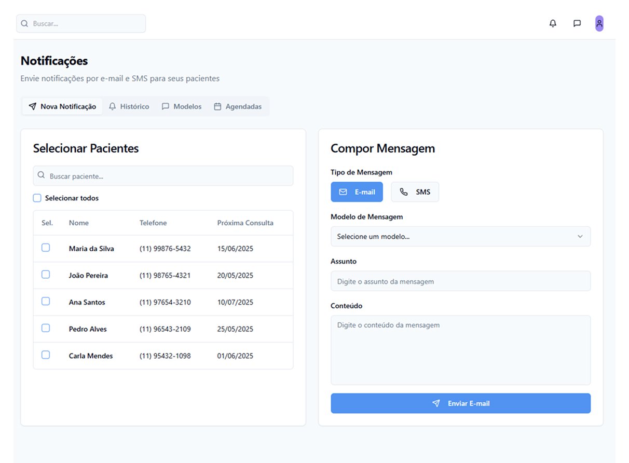Go to the Agendadas tab

click(x=238, y=106)
